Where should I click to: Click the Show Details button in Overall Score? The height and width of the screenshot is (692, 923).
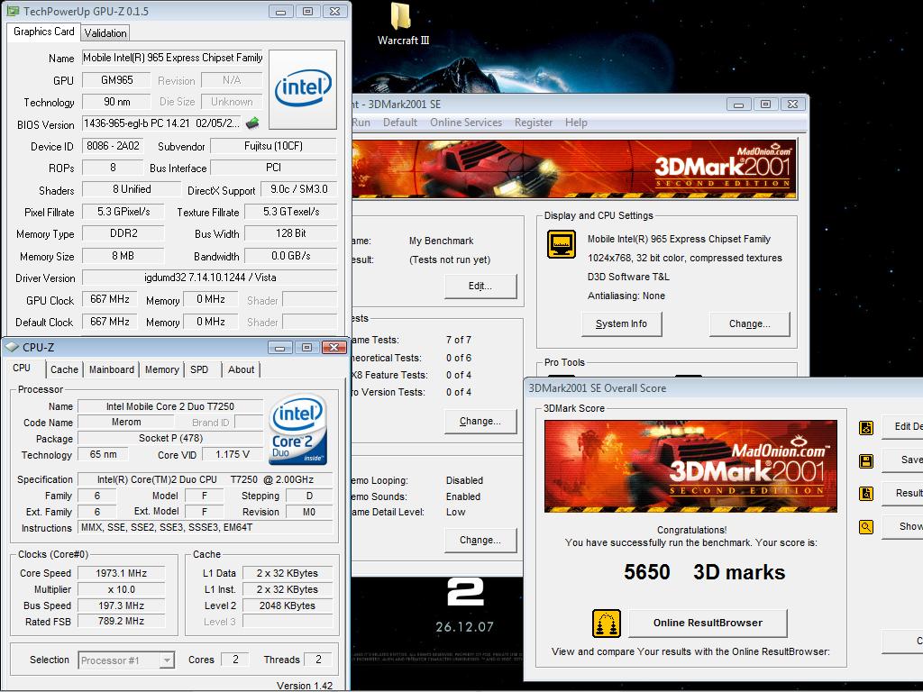click(902, 526)
